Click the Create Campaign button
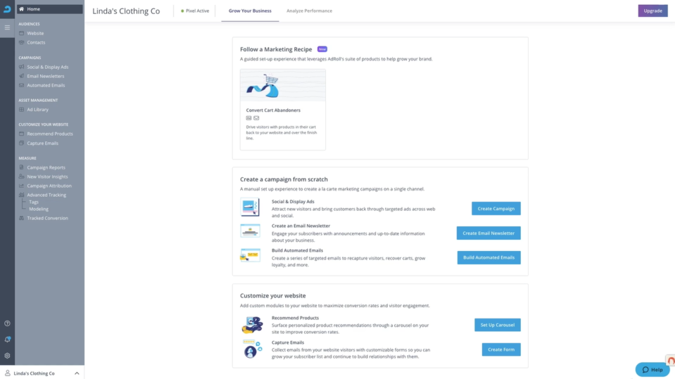Viewport: 675px width, 379px height. (496, 209)
